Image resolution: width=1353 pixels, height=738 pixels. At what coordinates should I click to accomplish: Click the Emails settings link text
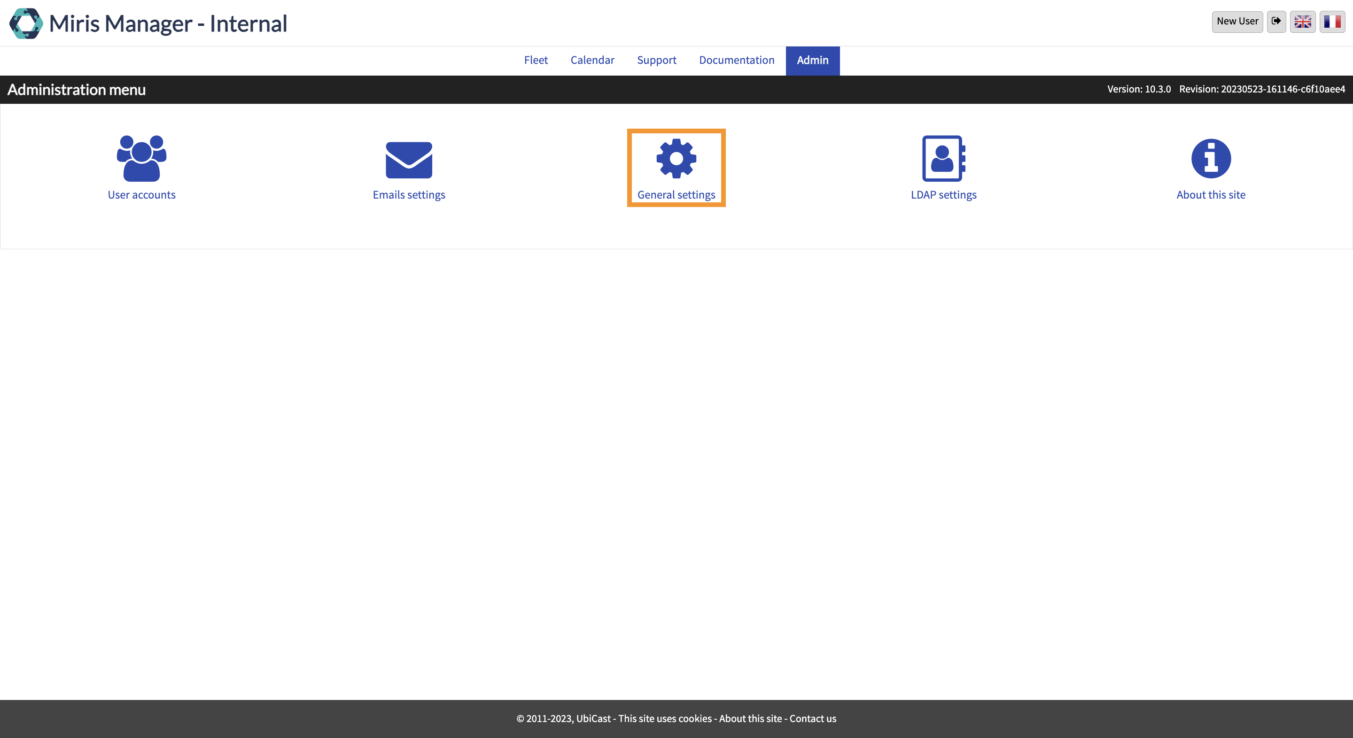point(409,195)
